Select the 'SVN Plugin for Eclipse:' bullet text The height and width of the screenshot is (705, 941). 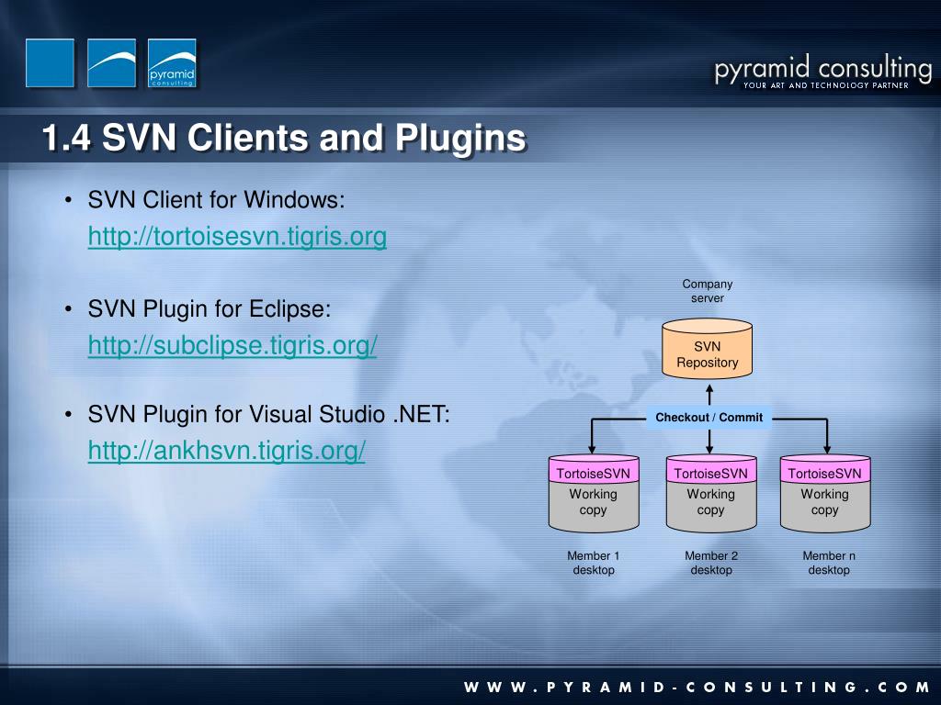click(209, 309)
